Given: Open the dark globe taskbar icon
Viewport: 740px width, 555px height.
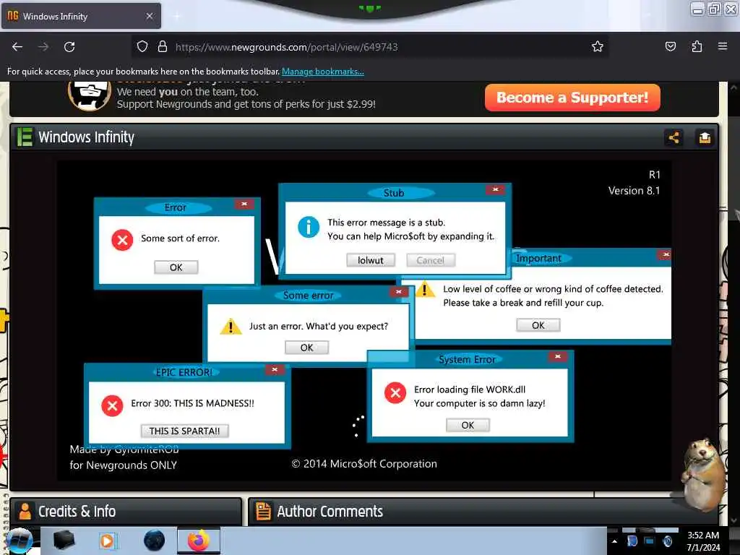Looking at the screenshot, I should tap(154, 541).
